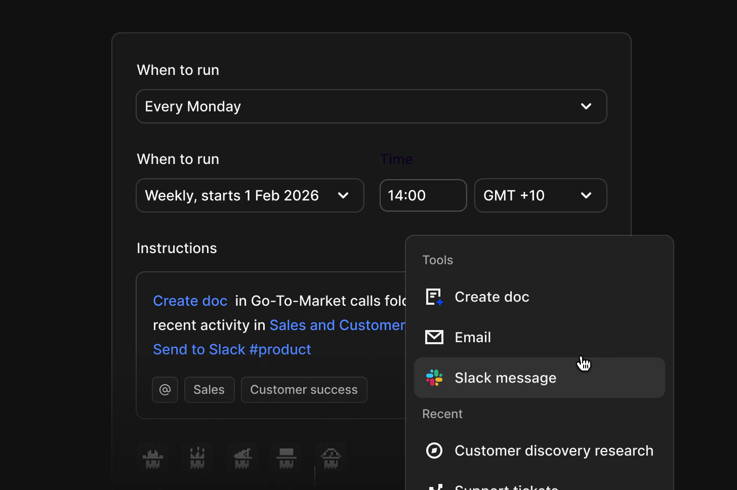Click the 14:00 time field

[423, 195]
